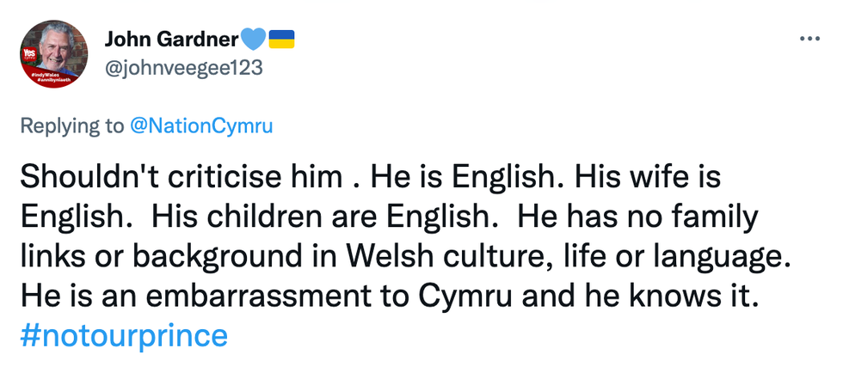The width and height of the screenshot is (843, 379).
Task: Open the three-dot more options menu
Action: (x=809, y=39)
